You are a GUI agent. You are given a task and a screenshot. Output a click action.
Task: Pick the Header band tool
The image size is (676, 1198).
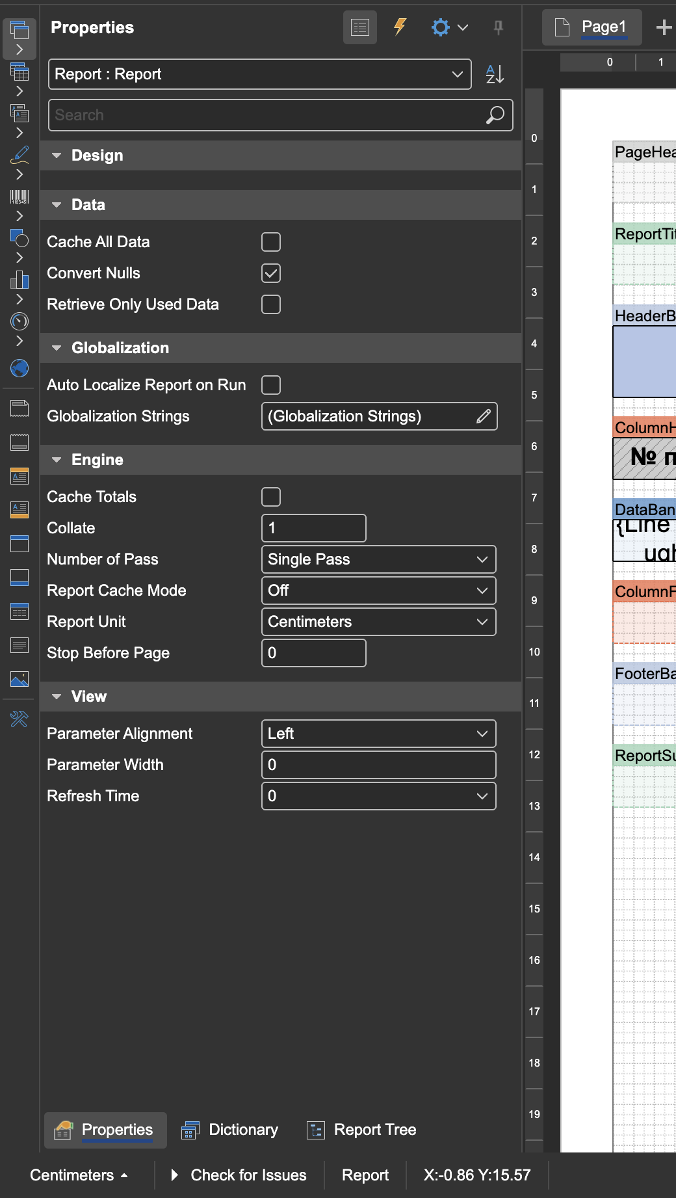click(x=19, y=544)
